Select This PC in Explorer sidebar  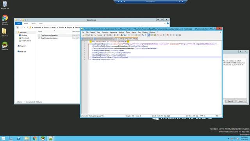pyautogui.click(x=23, y=46)
